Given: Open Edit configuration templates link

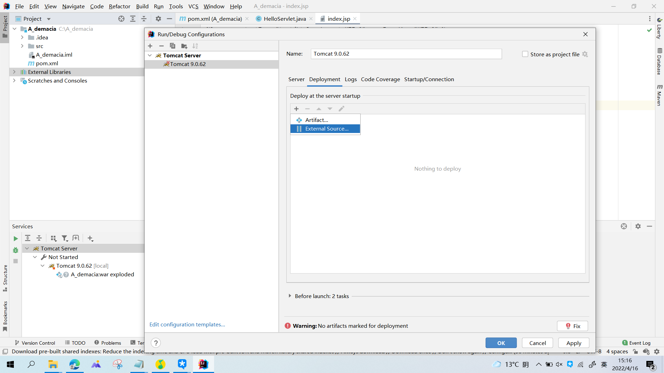Looking at the screenshot, I should point(187,325).
